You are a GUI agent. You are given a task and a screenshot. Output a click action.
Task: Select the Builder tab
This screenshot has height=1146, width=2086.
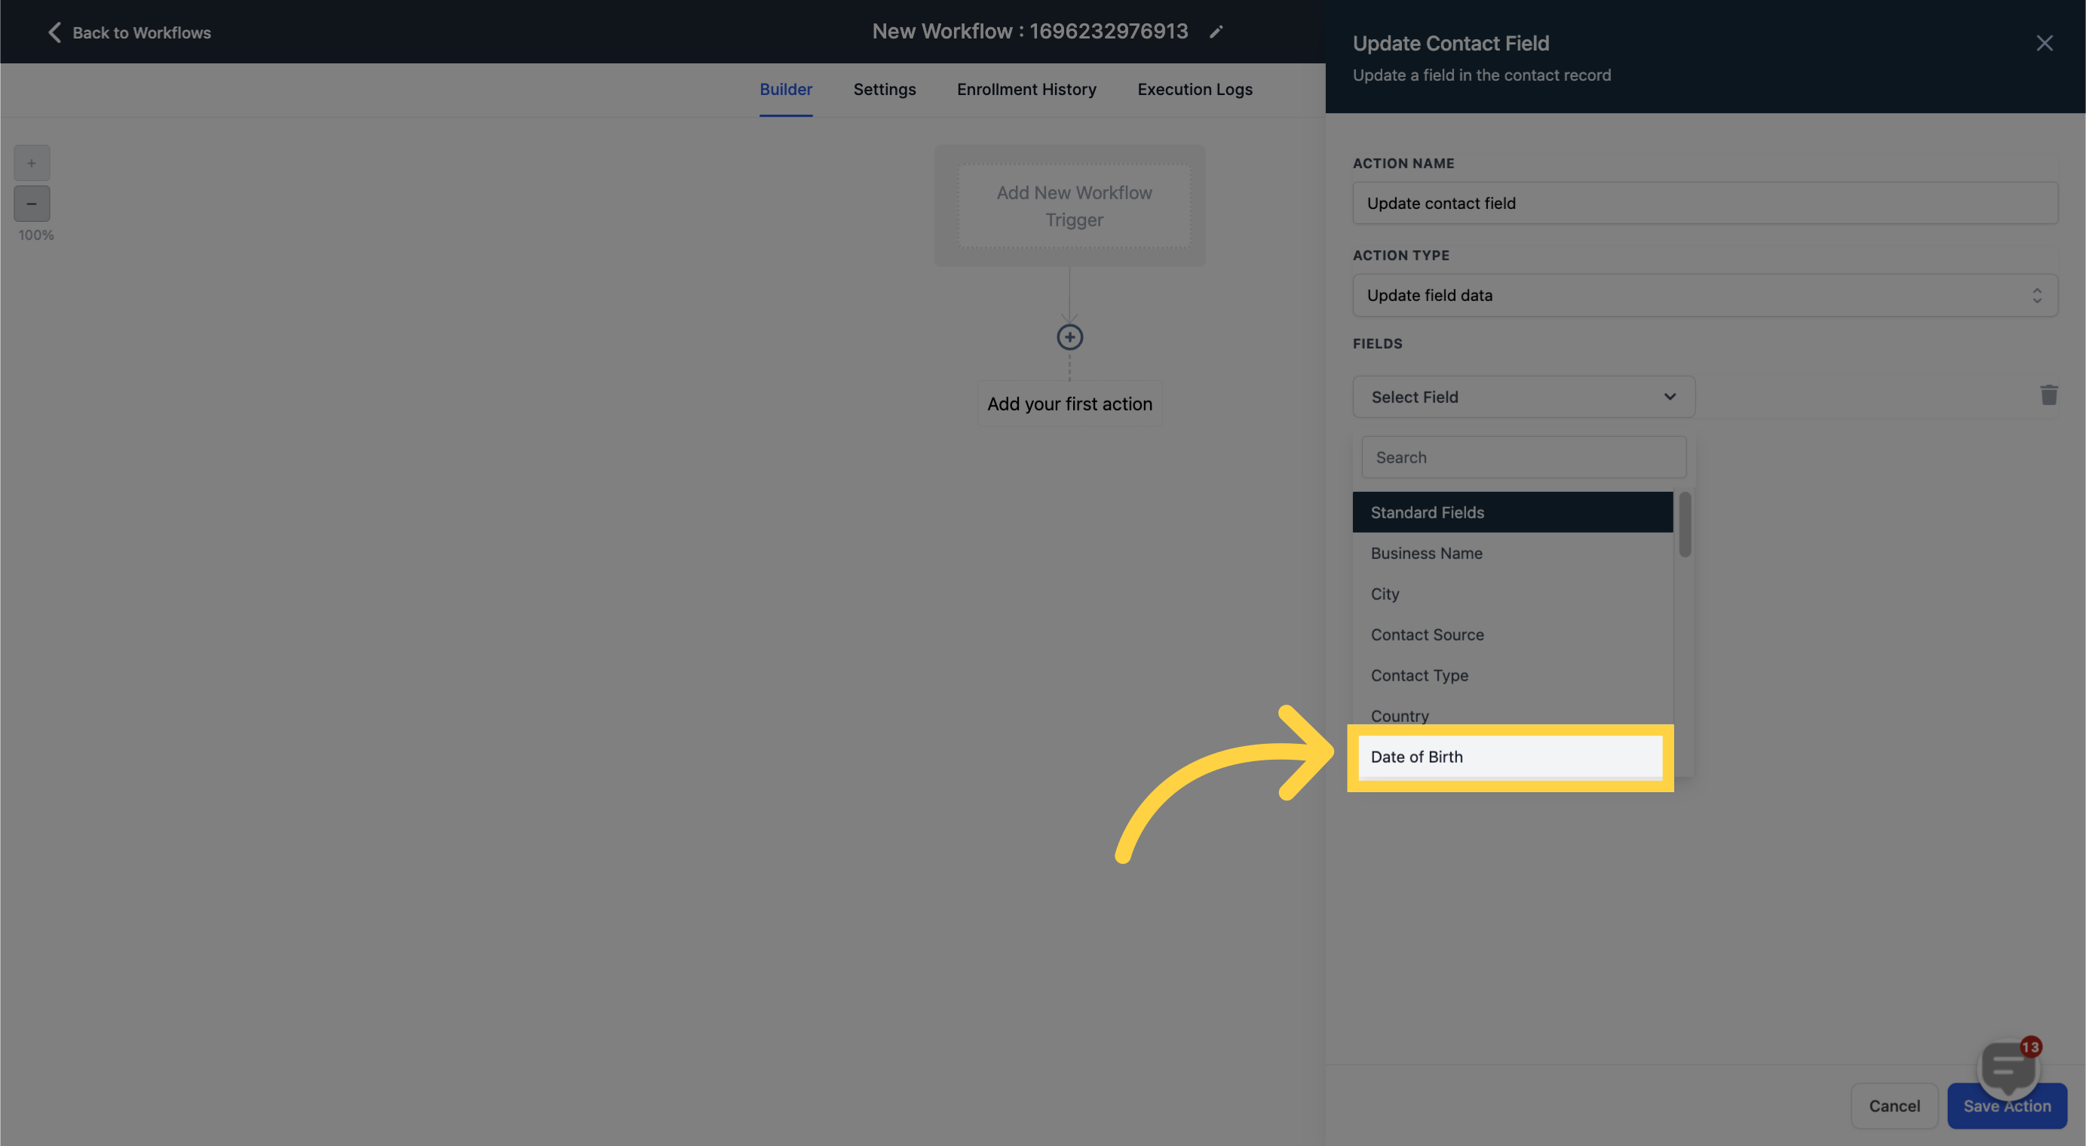[x=784, y=89]
